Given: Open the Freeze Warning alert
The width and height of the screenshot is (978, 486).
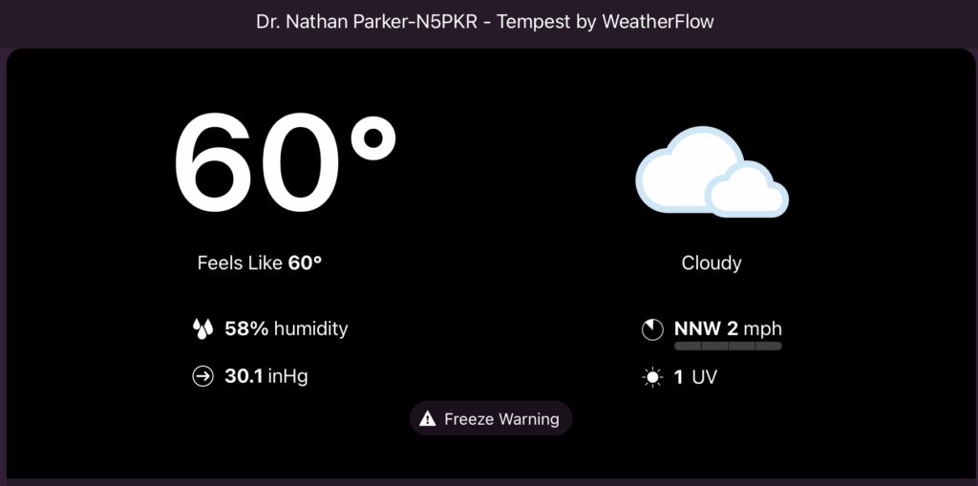Looking at the screenshot, I should 501,419.
